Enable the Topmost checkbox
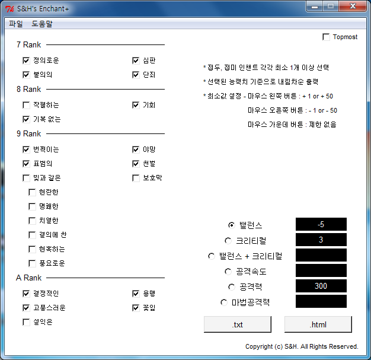This screenshot has width=371, height=360. point(327,37)
